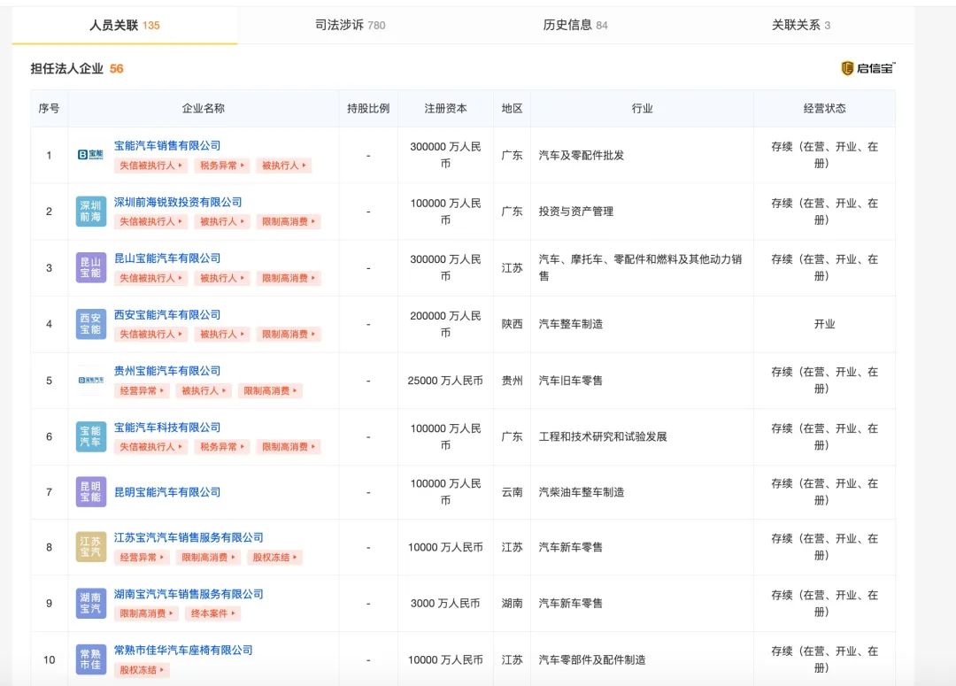Expand 经营异常 tag for 贵州宝能汽车

pyautogui.click(x=142, y=391)
